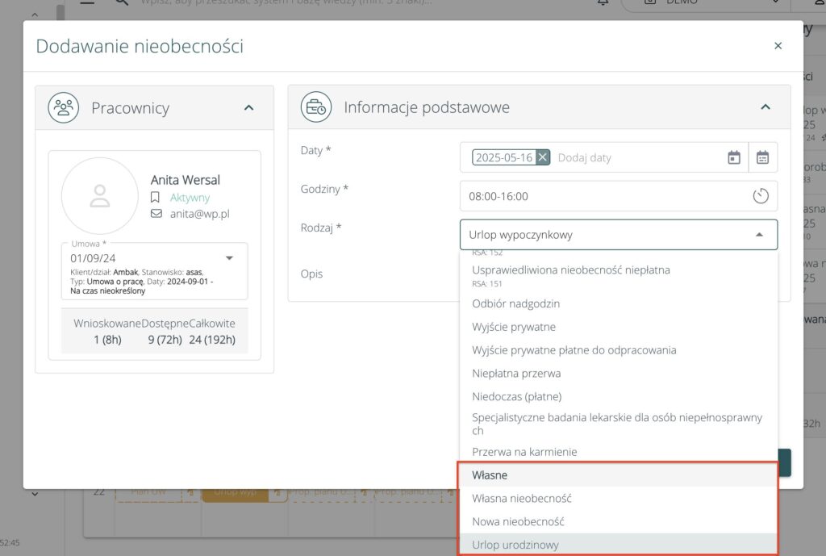Collapse the Informacje podstawowe section

tap(766, 107)
